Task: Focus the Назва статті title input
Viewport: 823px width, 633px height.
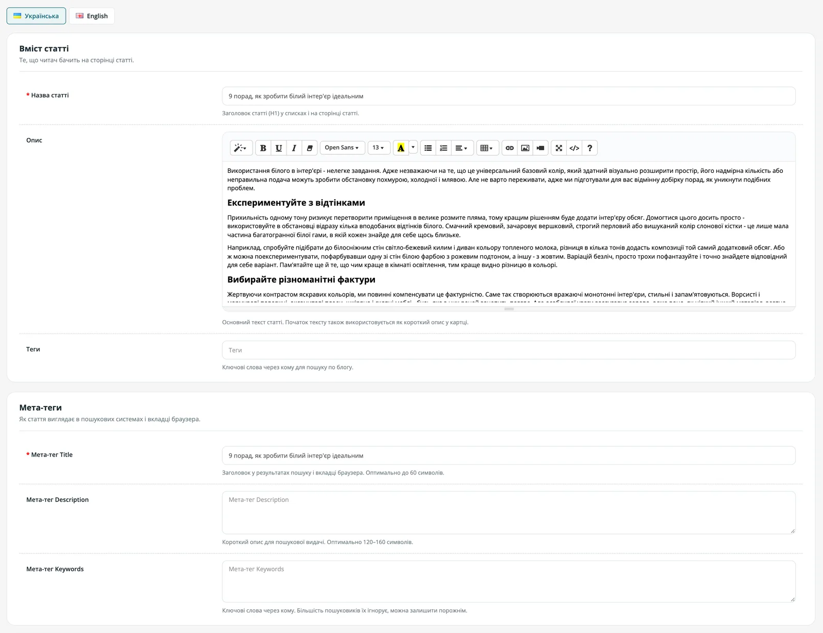Action: click(x=509, y=96)
